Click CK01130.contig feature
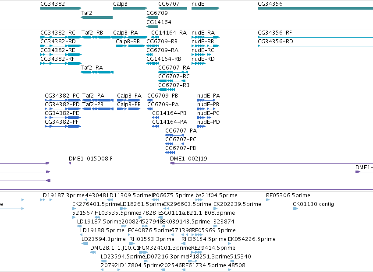The image size is (373, 272). coord(295,209)
